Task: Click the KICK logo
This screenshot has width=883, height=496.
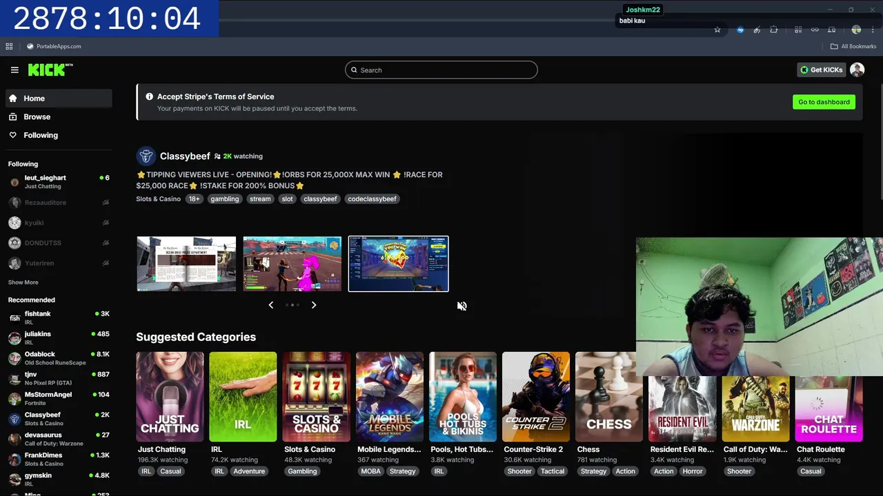Action: click(x=50, y=70)
